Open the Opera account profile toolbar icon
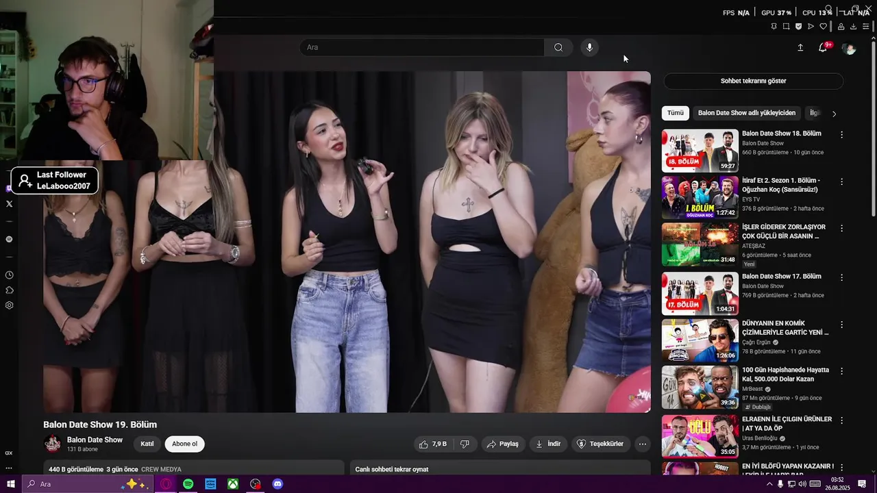877x493 pixels. point(841,27)
